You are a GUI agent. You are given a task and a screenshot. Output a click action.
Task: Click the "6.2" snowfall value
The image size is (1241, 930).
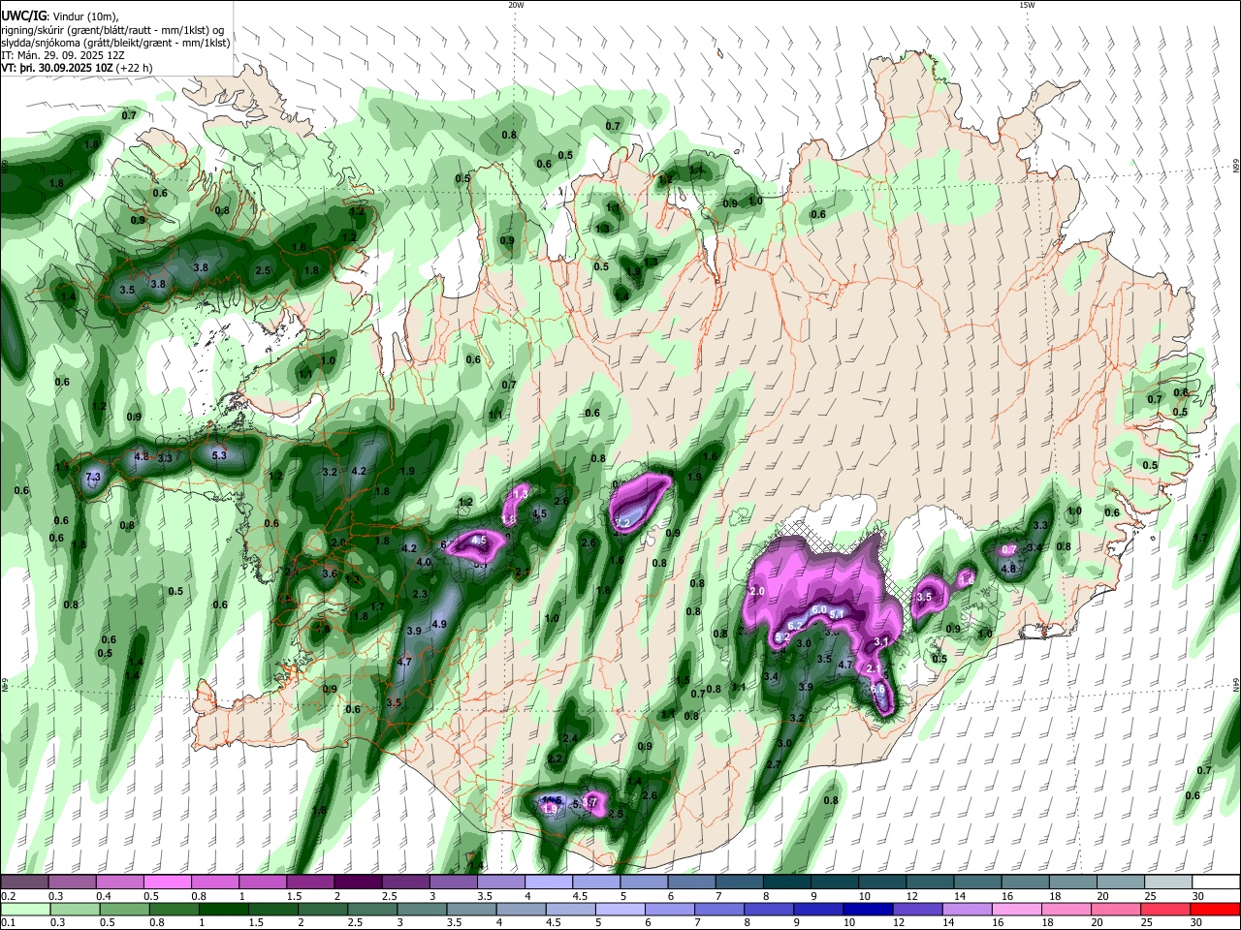(x=794, y=627)
